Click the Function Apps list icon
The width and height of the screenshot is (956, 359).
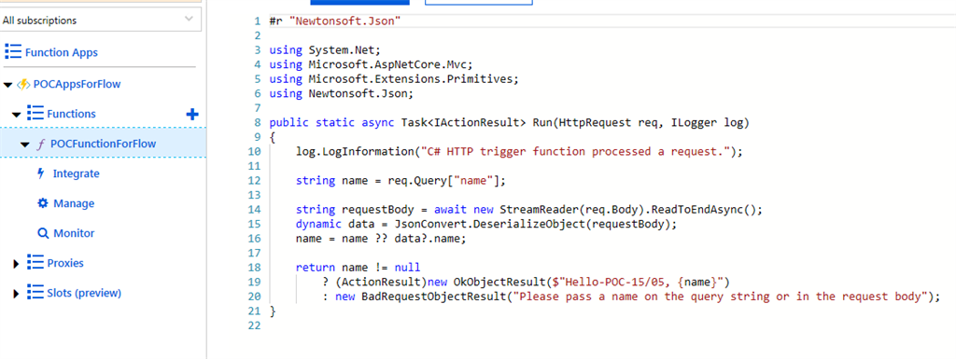coord(13,51)
